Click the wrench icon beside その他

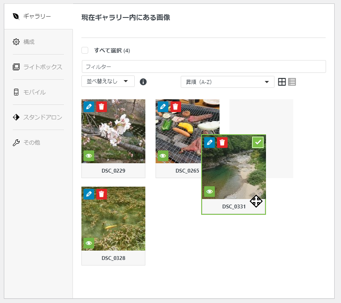tap(16, 143)
